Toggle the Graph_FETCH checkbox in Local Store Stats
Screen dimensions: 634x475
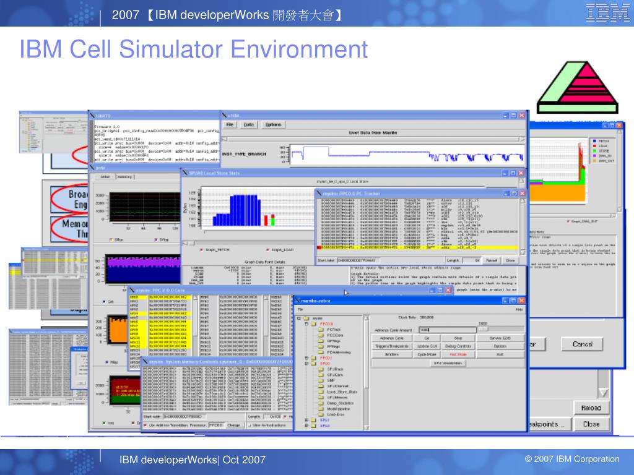pos(201,250)
